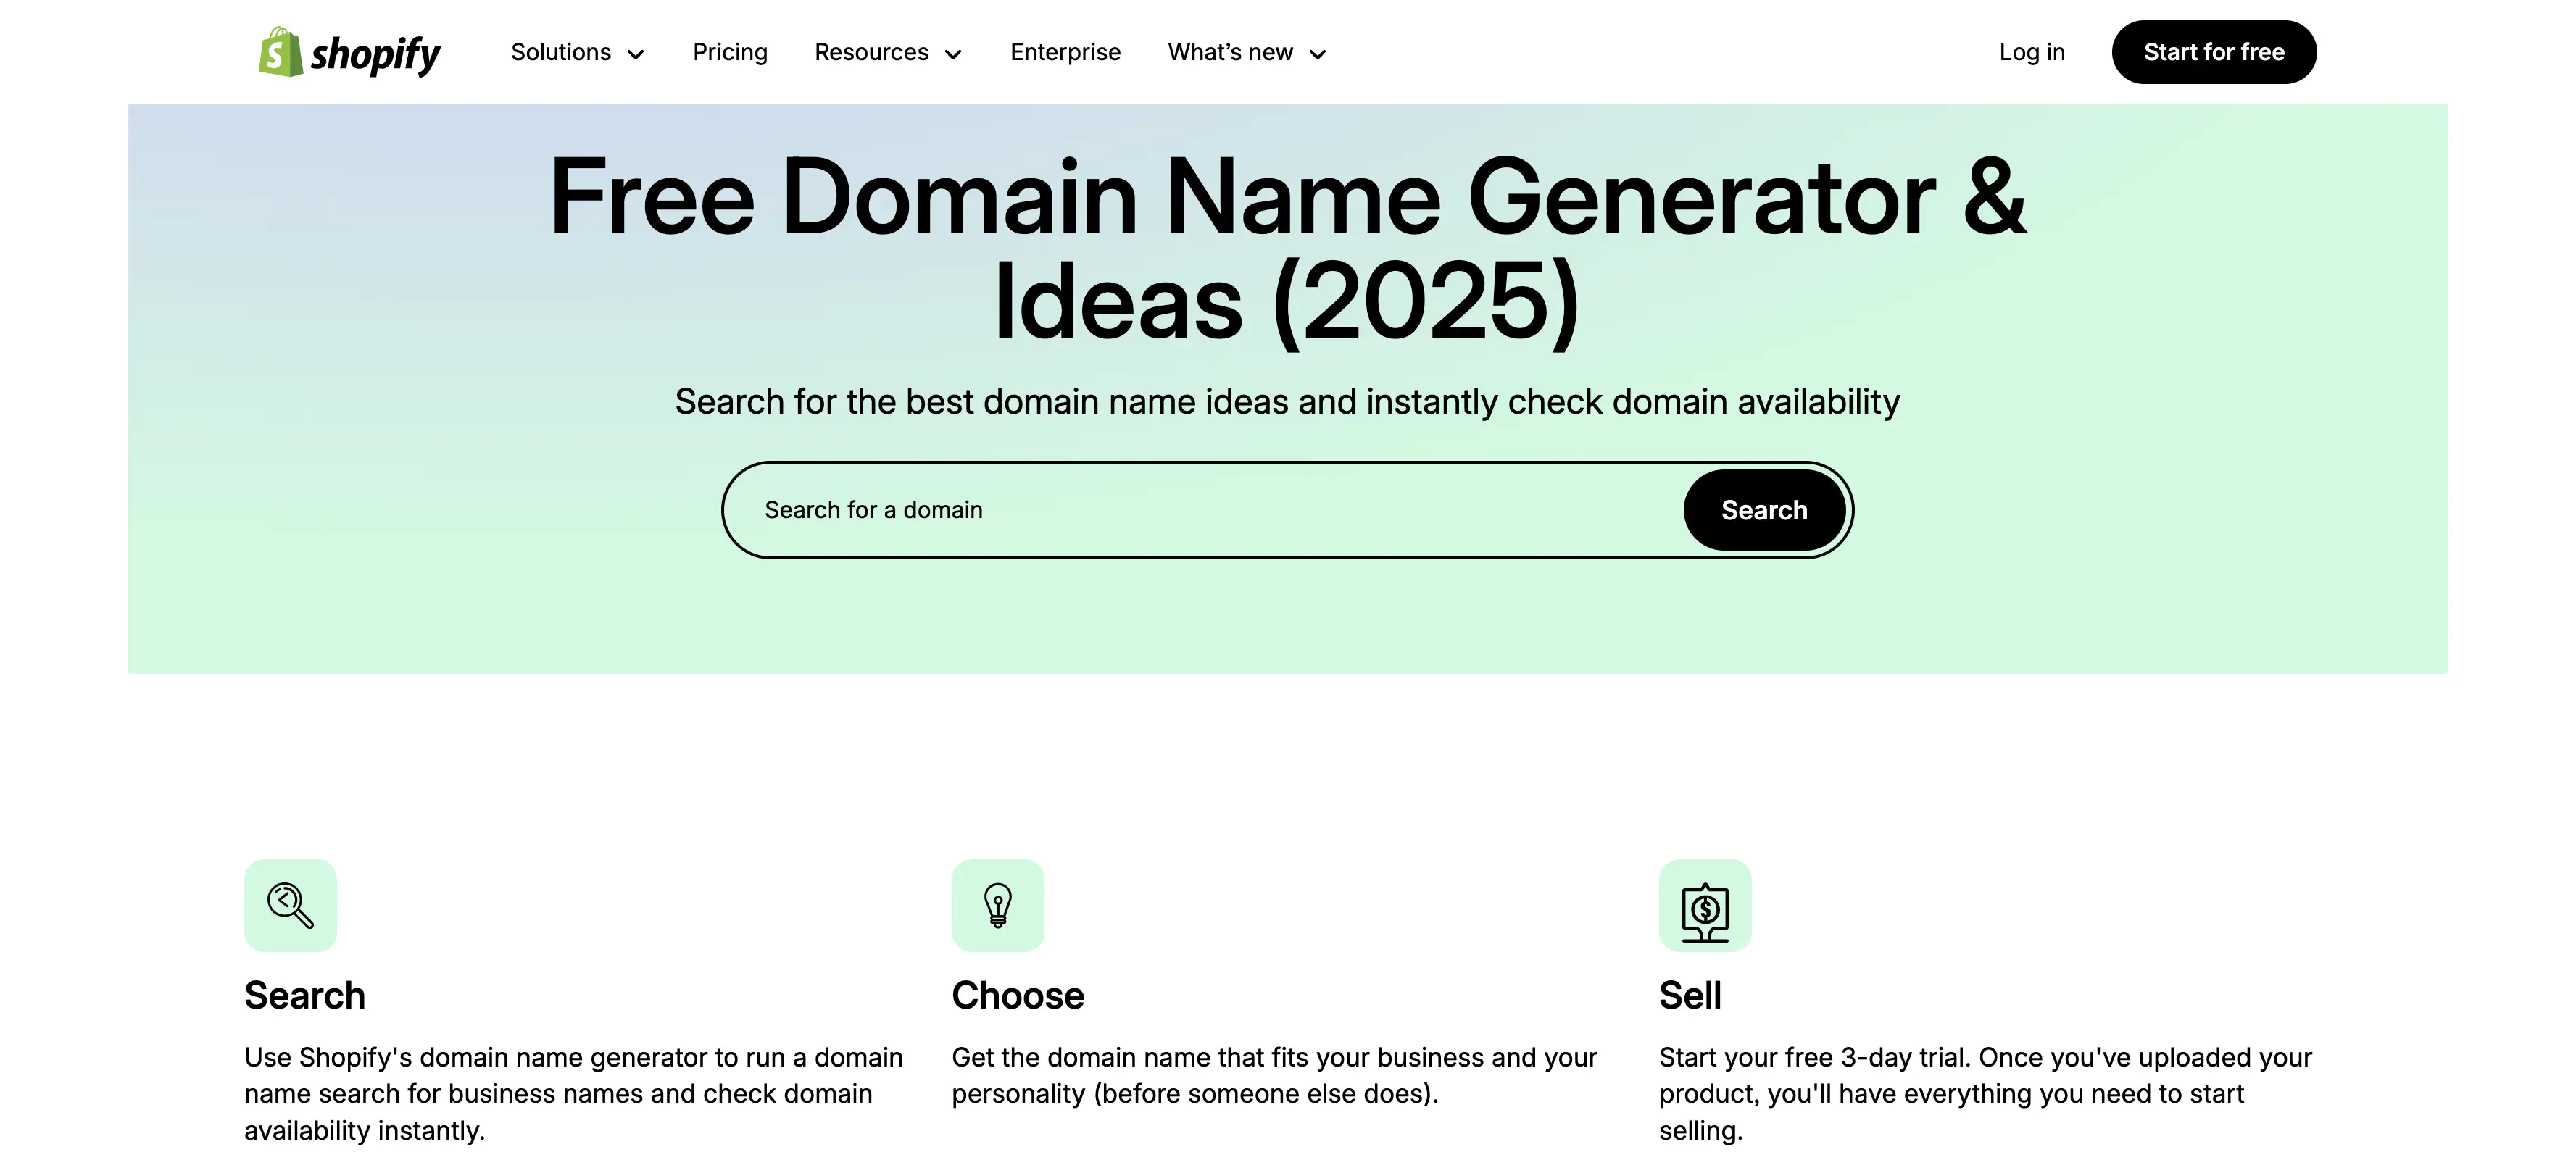Viewport: 2576px width, 1152px height.
Task: Click the Choose section heading
Action: coord(1018,995)
